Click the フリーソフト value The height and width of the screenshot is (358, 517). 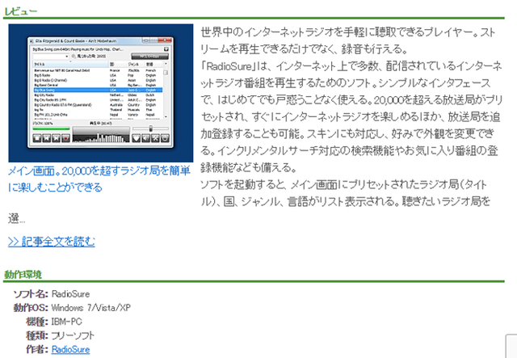pyautogui.click(x=73, y=335)
